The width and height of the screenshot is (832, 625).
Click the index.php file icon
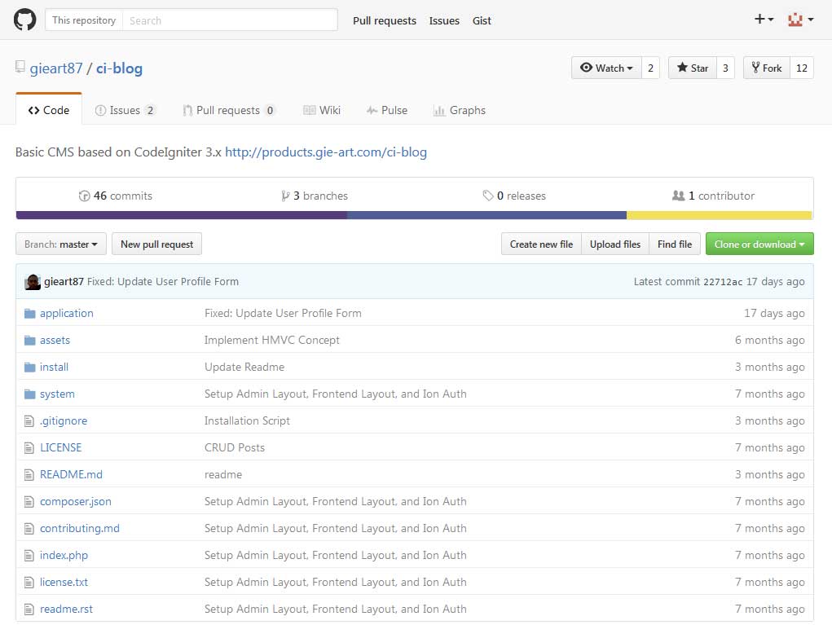click(29, 556)
